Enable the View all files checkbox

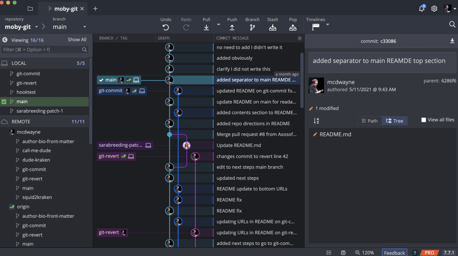click(x=424, y=120)
